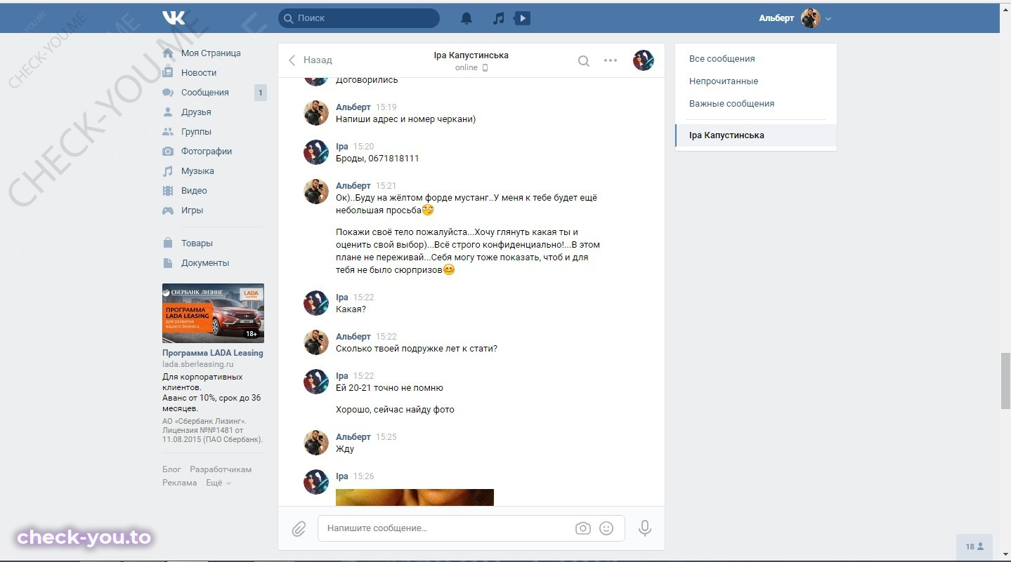Open the emoji smiley picker
The image size is (1011, 562).
(x=606, y=528)
